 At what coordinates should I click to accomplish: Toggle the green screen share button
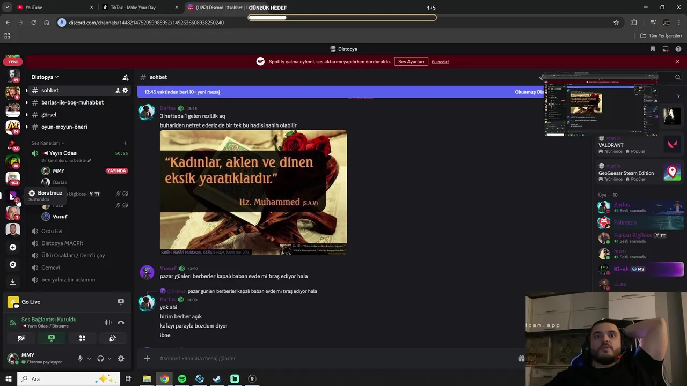[x=52, y=338]
